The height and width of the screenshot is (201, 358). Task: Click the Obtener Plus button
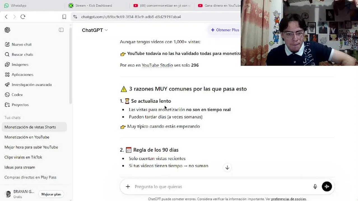tap(225, 30)
